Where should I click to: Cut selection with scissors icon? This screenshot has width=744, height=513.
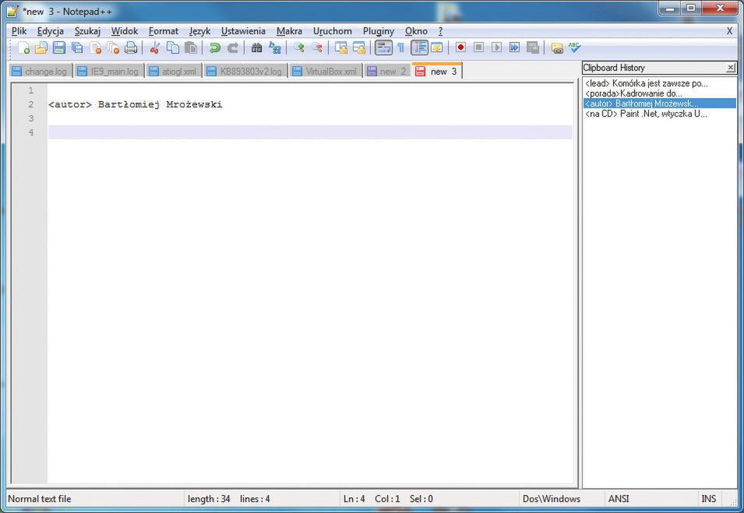[155, 47]
